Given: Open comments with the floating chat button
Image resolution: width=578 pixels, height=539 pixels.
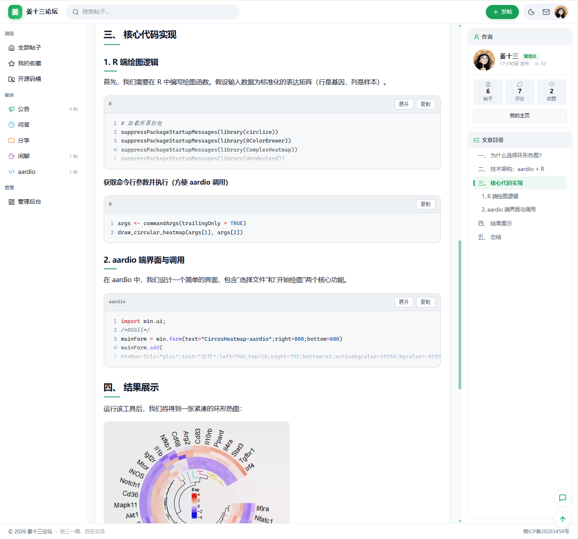Looking at the screenshot, I should (563, 498).
